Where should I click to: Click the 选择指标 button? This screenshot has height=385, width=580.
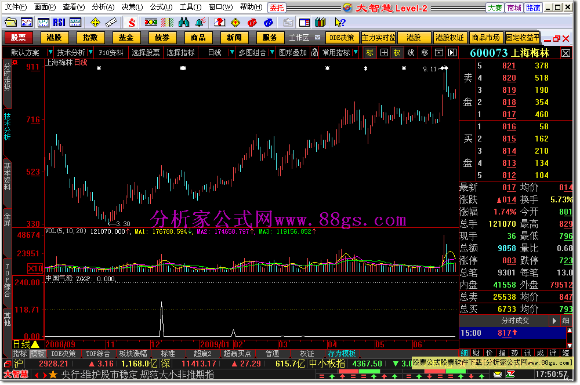click(x=180, y=53)
